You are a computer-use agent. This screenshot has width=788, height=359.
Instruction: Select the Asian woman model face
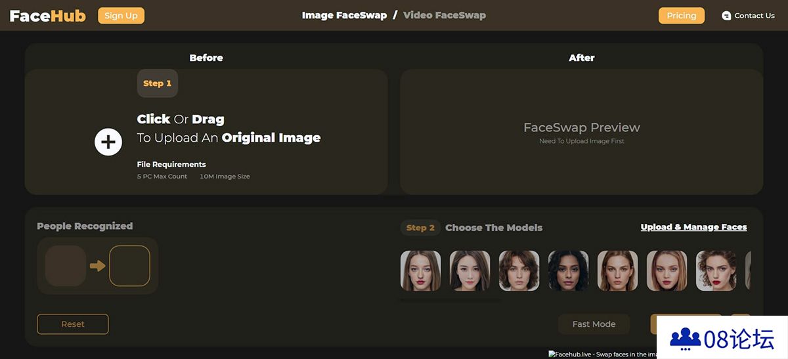[x=470, y=270]
